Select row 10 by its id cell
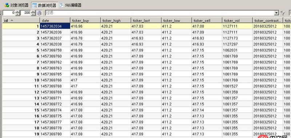Screen dimensions: 291x138 pyautogui.click(x=21, y=80)
